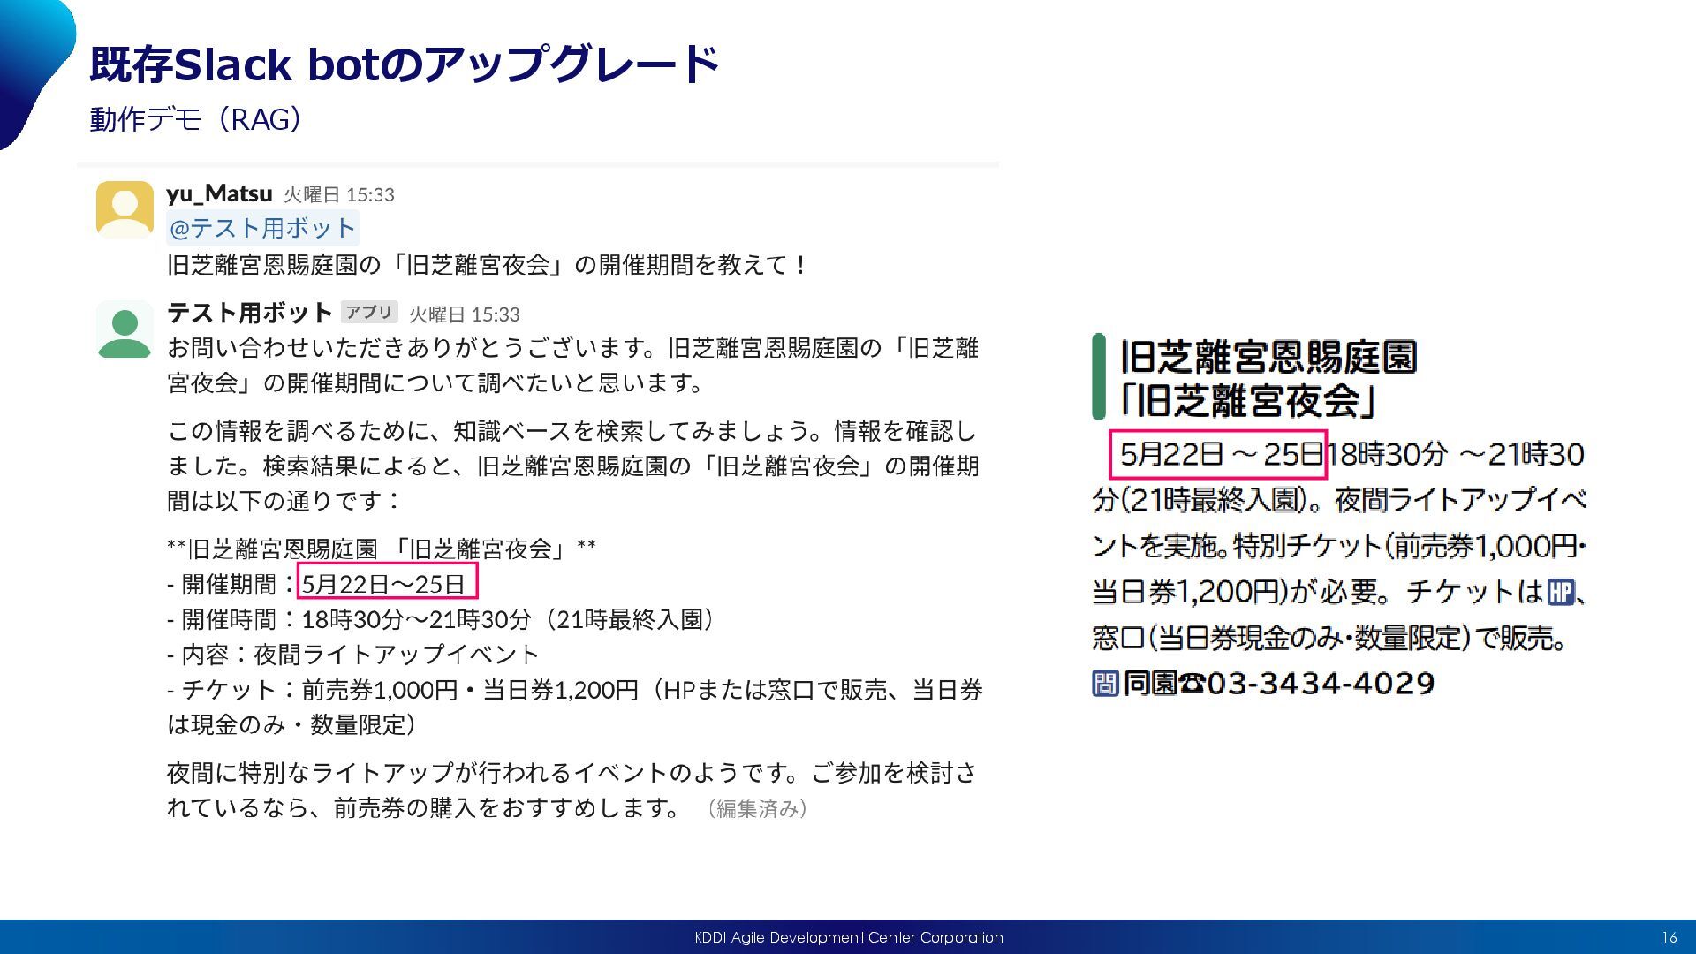Viewport: 1696px width, 954px height.
Task: Click the clipping heading 旧芝離宮恩賜庭園
Action: point(1268,358)
